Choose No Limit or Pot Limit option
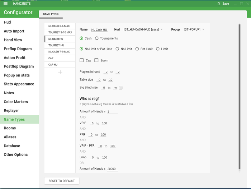 coord(81,49)
